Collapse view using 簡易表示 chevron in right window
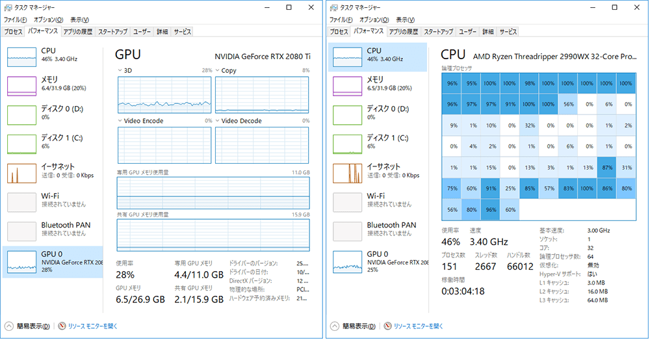650x340 pixels. pyautogui.click(x=335, y=326)
